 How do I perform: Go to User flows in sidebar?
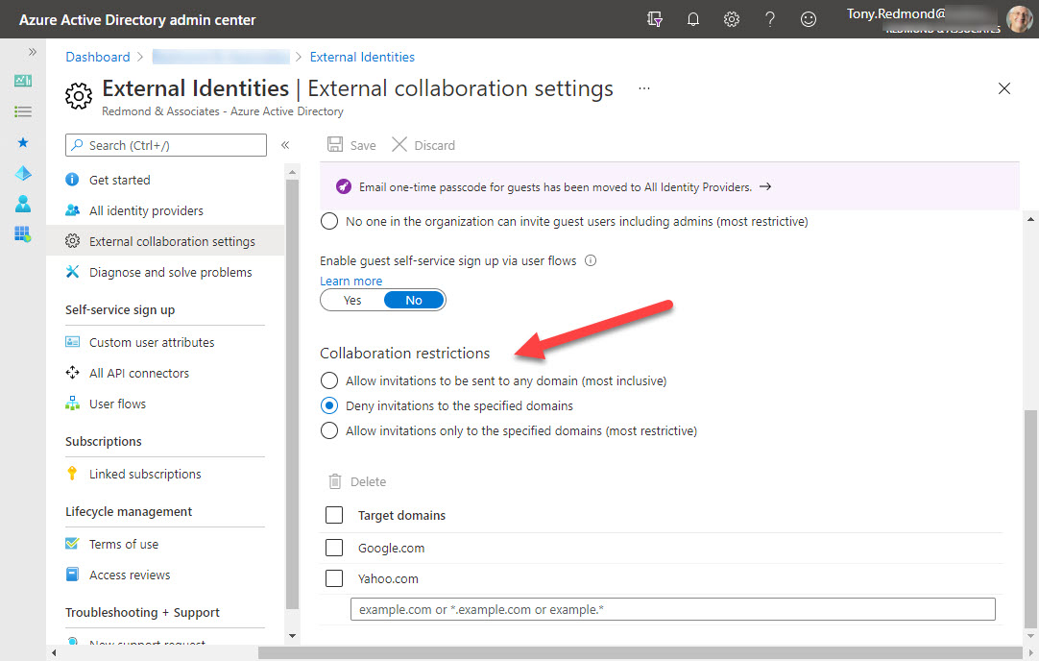click(117, 404)
